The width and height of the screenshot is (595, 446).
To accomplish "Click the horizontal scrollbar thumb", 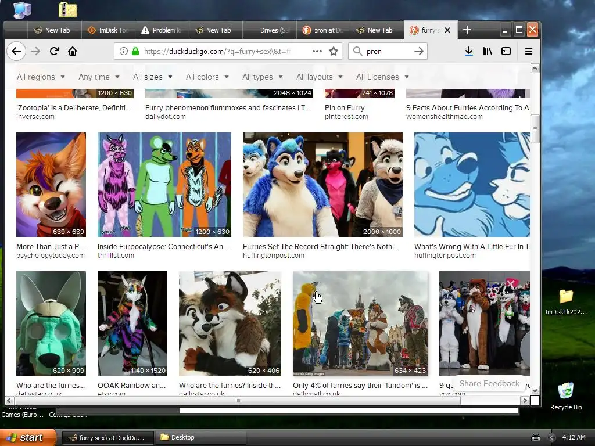I will click(x=238, y=401).
